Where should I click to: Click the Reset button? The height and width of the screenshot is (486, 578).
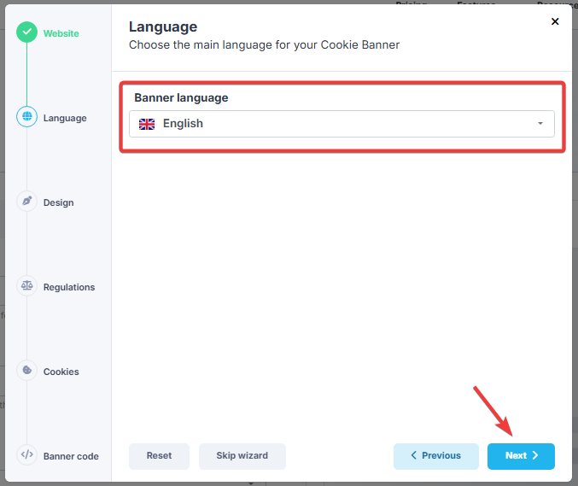click(x=160, y=456)
